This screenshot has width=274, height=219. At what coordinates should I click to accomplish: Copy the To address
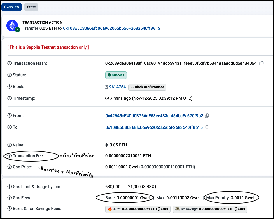point(206,127)
